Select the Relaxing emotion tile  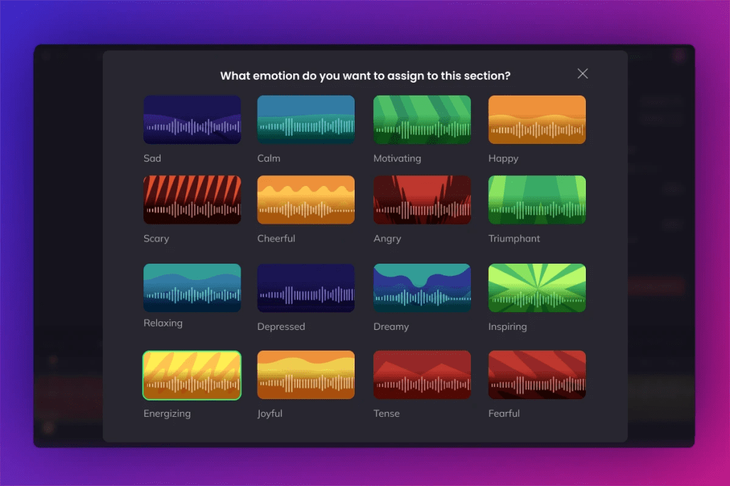pyautogui.click(x=192, y=288)
